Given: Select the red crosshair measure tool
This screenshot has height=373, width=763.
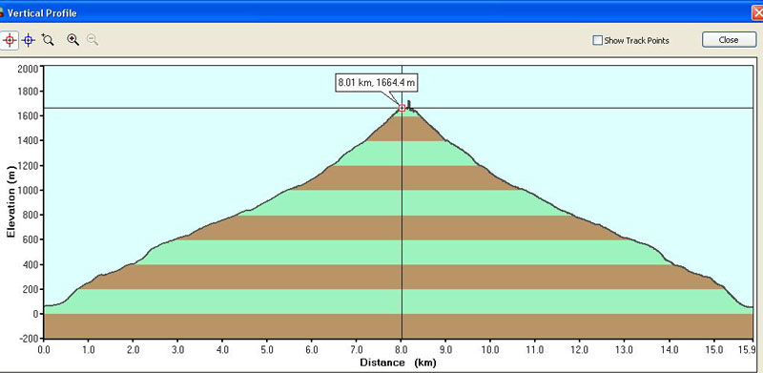Looking at the screenshot, I should [x=10, y=40].
